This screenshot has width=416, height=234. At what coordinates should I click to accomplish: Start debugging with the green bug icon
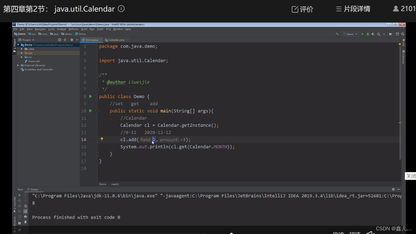coord(368,34)
